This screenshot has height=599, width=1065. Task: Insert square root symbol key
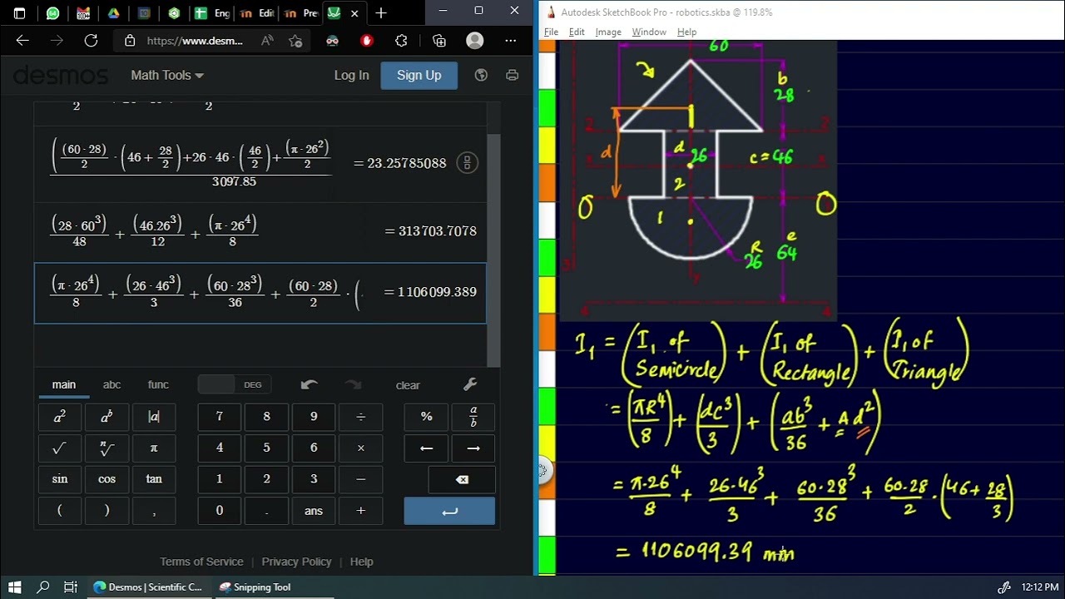coord(59,448)
